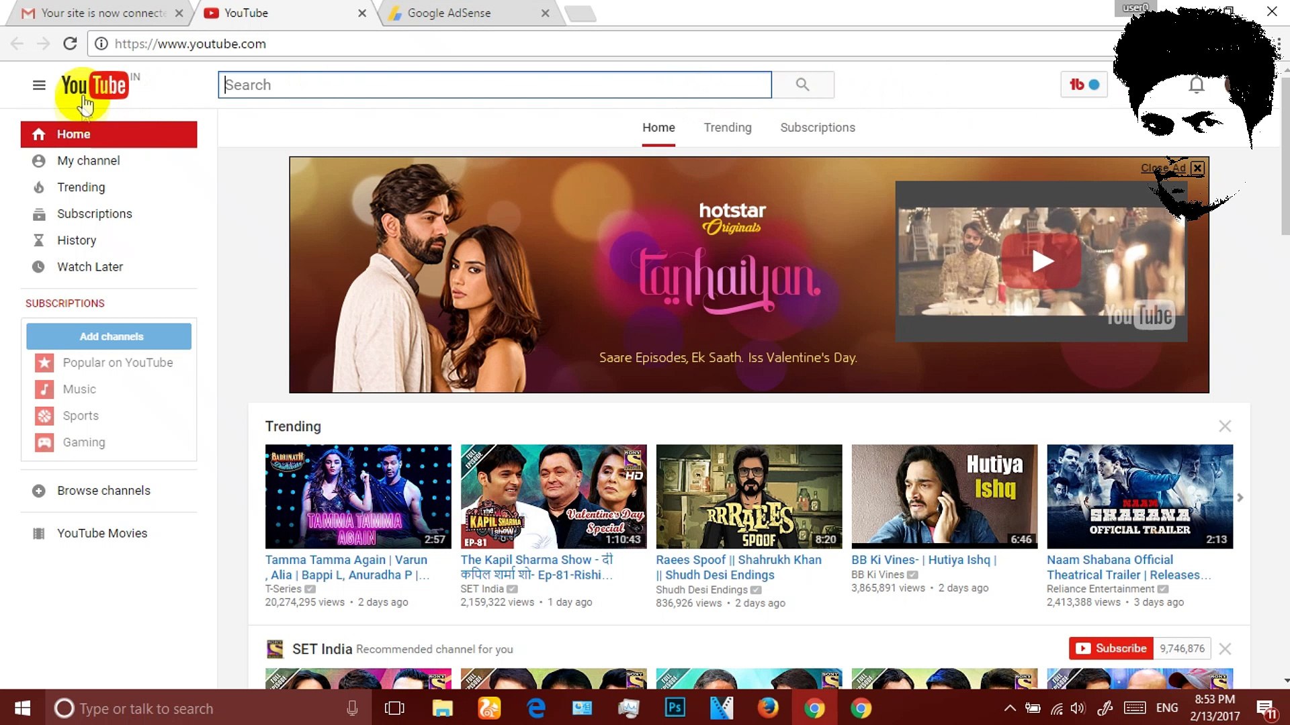Click the Cortana search box
The width and height of the screenshot is (1290, 725).
[x=208, y=708]
